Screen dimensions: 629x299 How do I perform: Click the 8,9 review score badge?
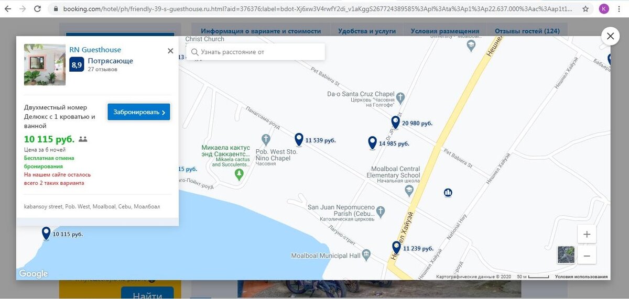[x=77, y=65]
